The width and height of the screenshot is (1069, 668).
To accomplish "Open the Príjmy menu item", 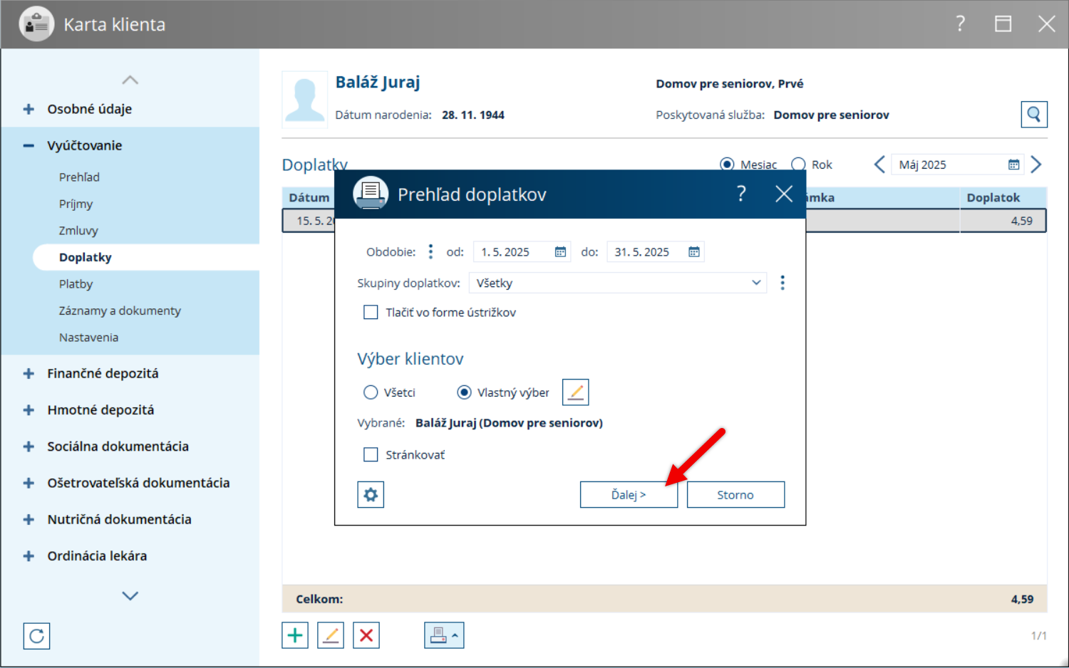I will pyautogui.click(x=76, y=204).
